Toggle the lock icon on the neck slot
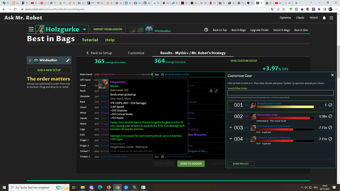 211,91
